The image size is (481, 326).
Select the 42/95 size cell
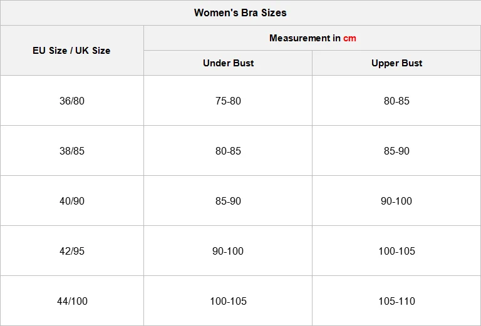coord(72,251)
